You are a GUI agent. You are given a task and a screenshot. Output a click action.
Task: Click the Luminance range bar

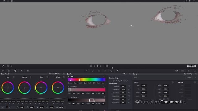pos(87,100)
